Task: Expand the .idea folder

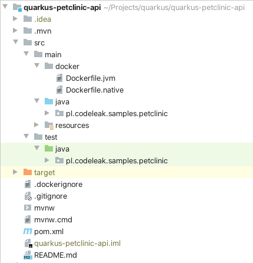Action: tap(15, 19)
